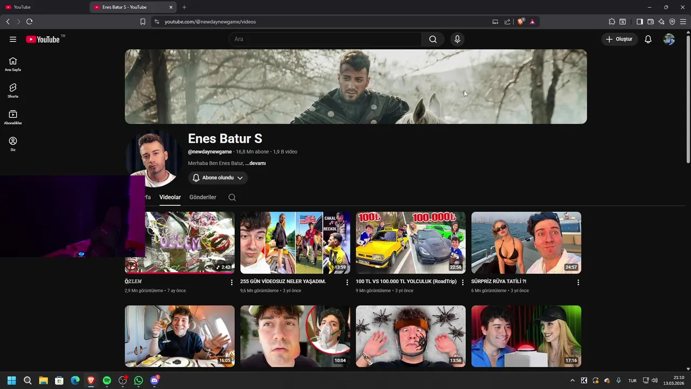The image size is (691, 389).
Task: Open the Windows Start menu
Action: pos(12,380)
